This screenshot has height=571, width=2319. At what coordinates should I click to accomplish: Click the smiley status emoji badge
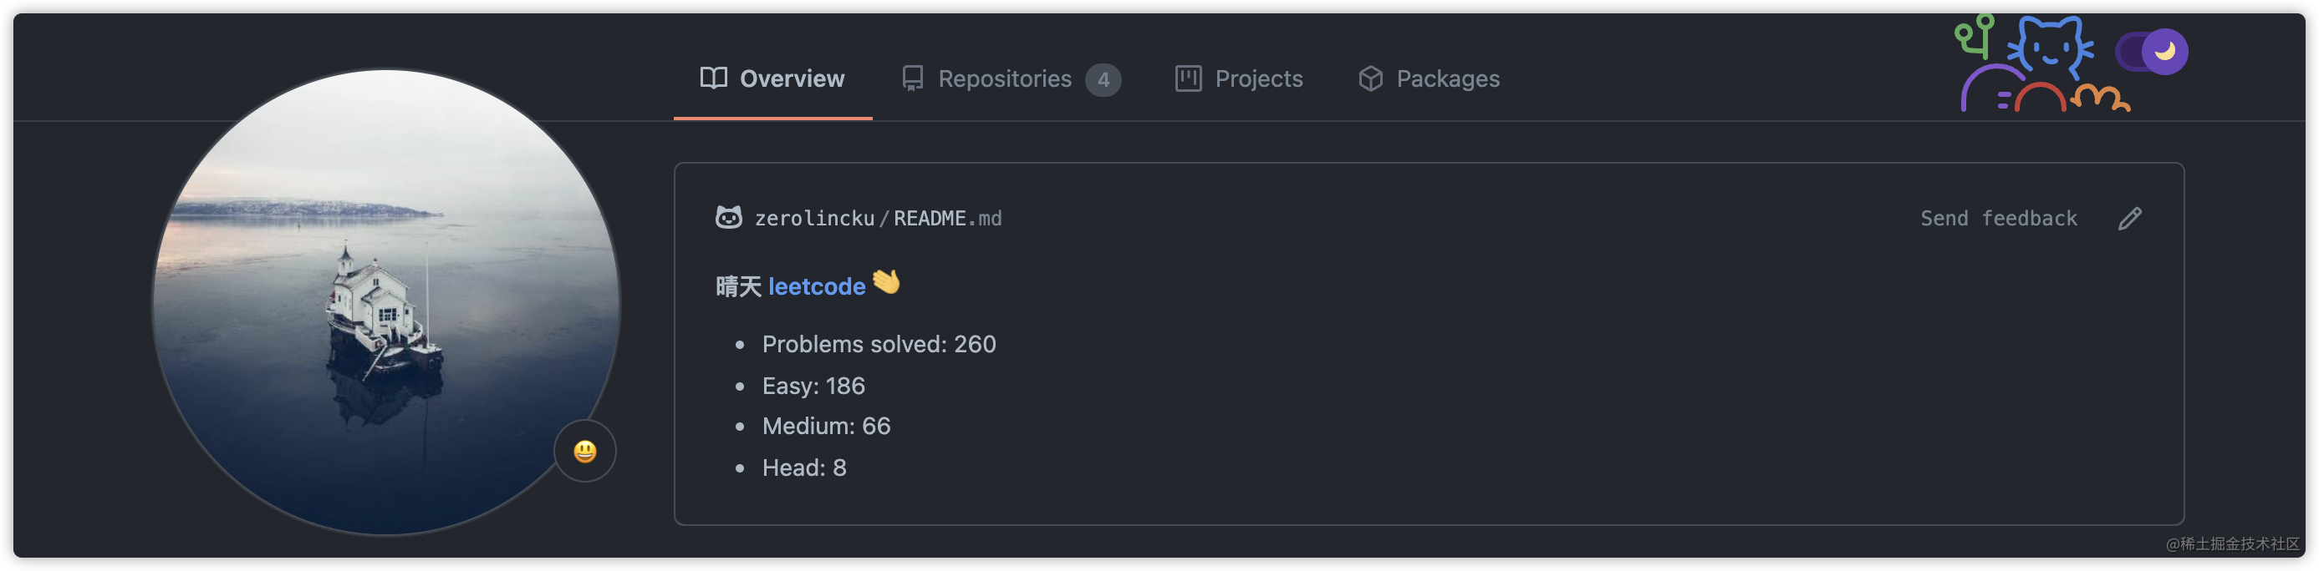click(x=584, y=451)
